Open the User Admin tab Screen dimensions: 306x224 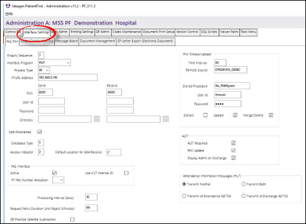click(x=60, y=32)
